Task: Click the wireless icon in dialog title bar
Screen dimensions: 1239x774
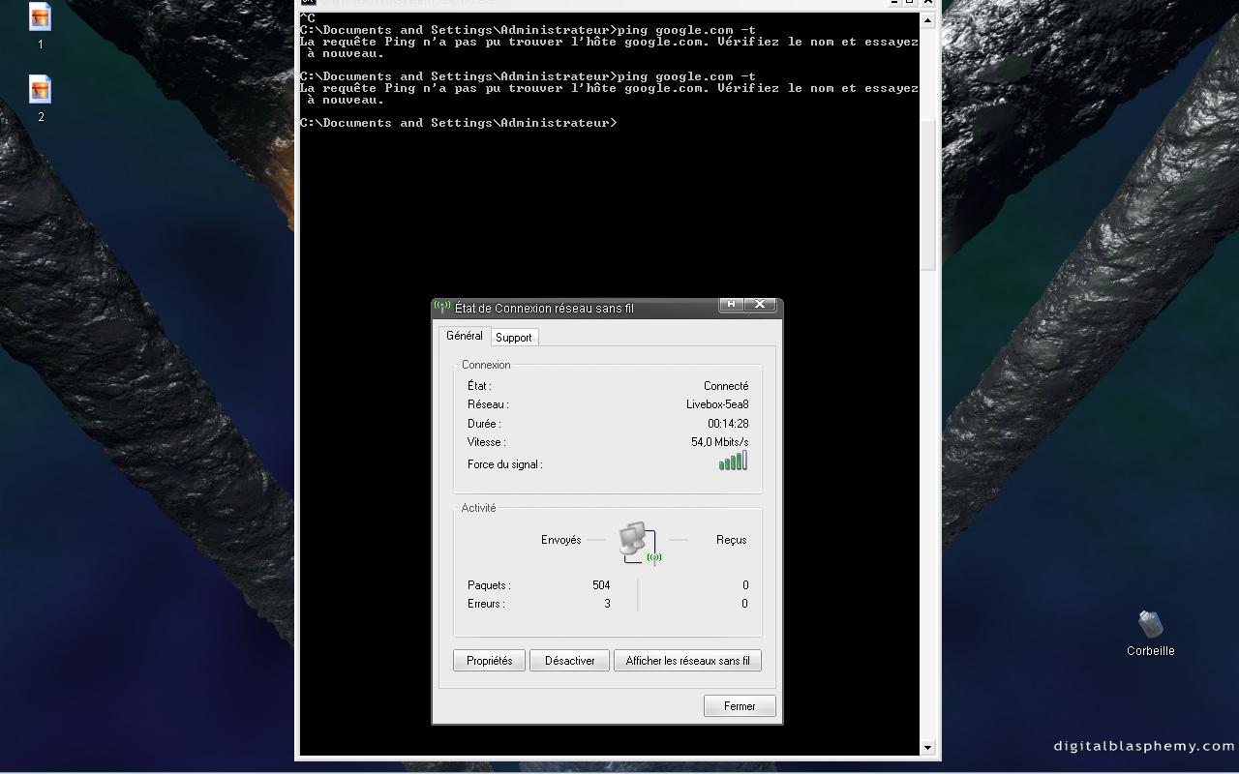Action: click(442, 307)
